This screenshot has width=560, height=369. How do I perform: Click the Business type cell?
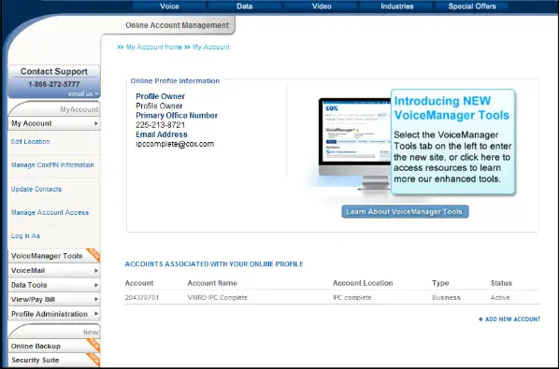pyautogui.click(x=446, y=298)
